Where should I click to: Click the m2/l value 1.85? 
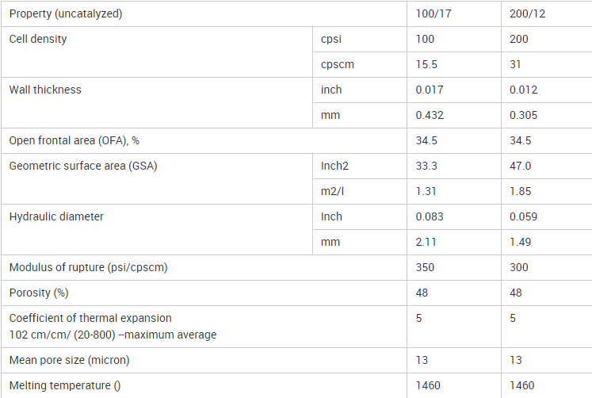520,191
